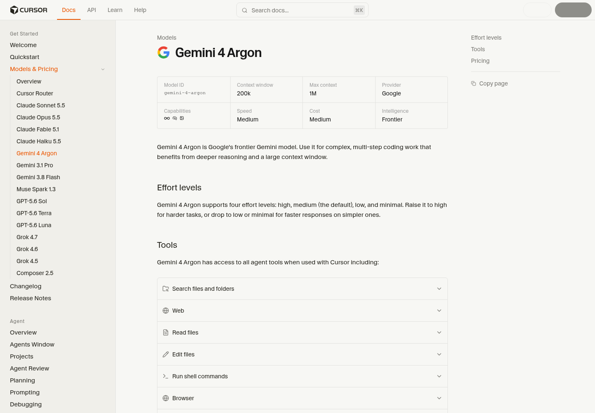
Task: Click the Cursor logo in header
Action: [x=29, y=10]
